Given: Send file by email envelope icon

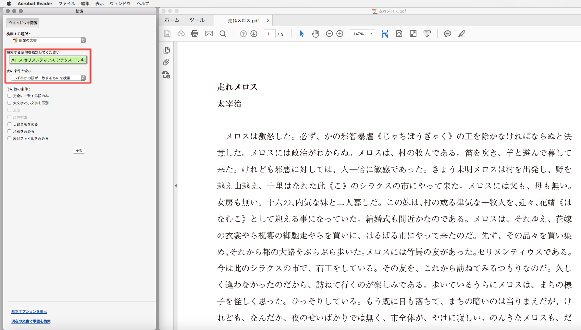Looking at the screenshot, I should [x=209, y=34].
